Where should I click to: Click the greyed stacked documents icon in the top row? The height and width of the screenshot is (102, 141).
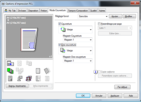pyautogui.click(x=29, y=63)
